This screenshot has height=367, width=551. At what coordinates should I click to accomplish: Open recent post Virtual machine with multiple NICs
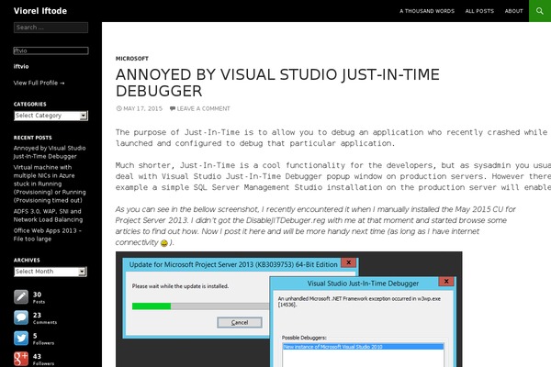50,183
